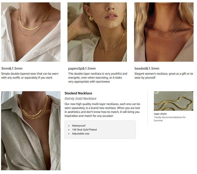The image size is (197, 174).
Task: Click the Waterproof bullet point
Action: (79, 125)
